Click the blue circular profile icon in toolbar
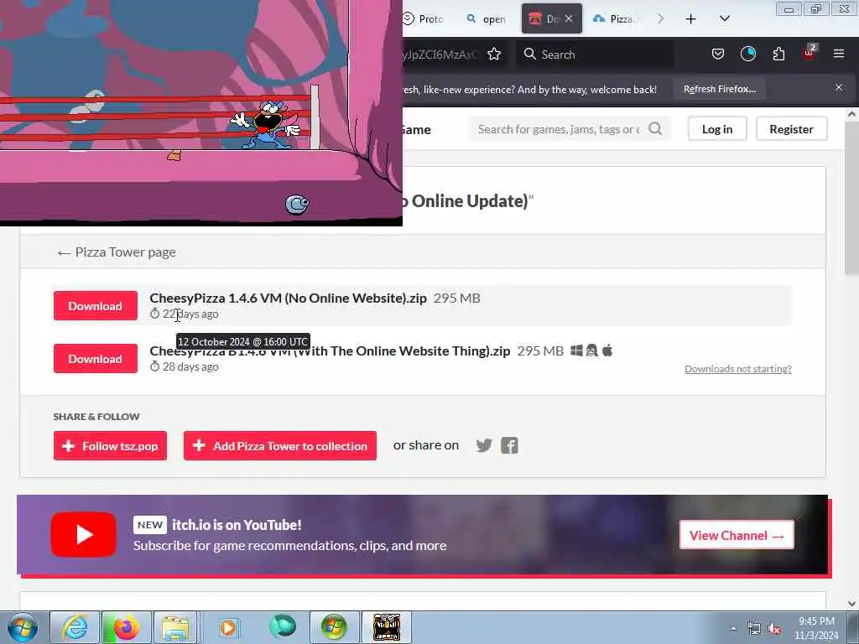This screenshot has width=859, height=644. (x=747, y=54)
